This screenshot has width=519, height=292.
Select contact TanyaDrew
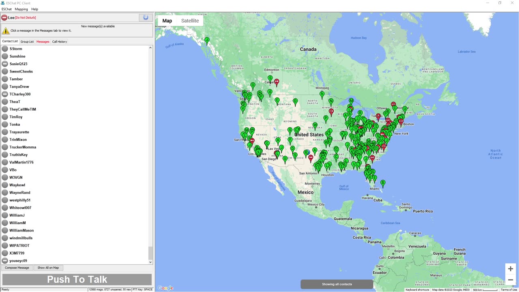(19, 87)
